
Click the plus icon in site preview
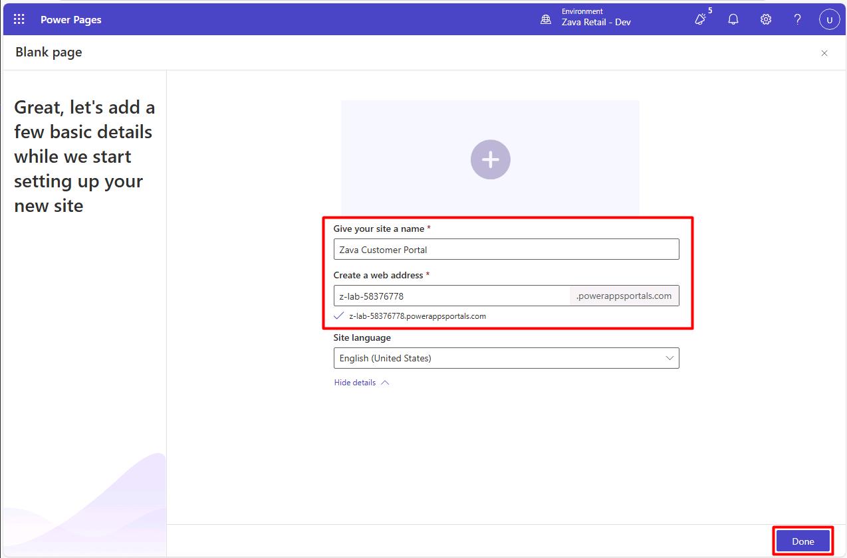(491, 159)
